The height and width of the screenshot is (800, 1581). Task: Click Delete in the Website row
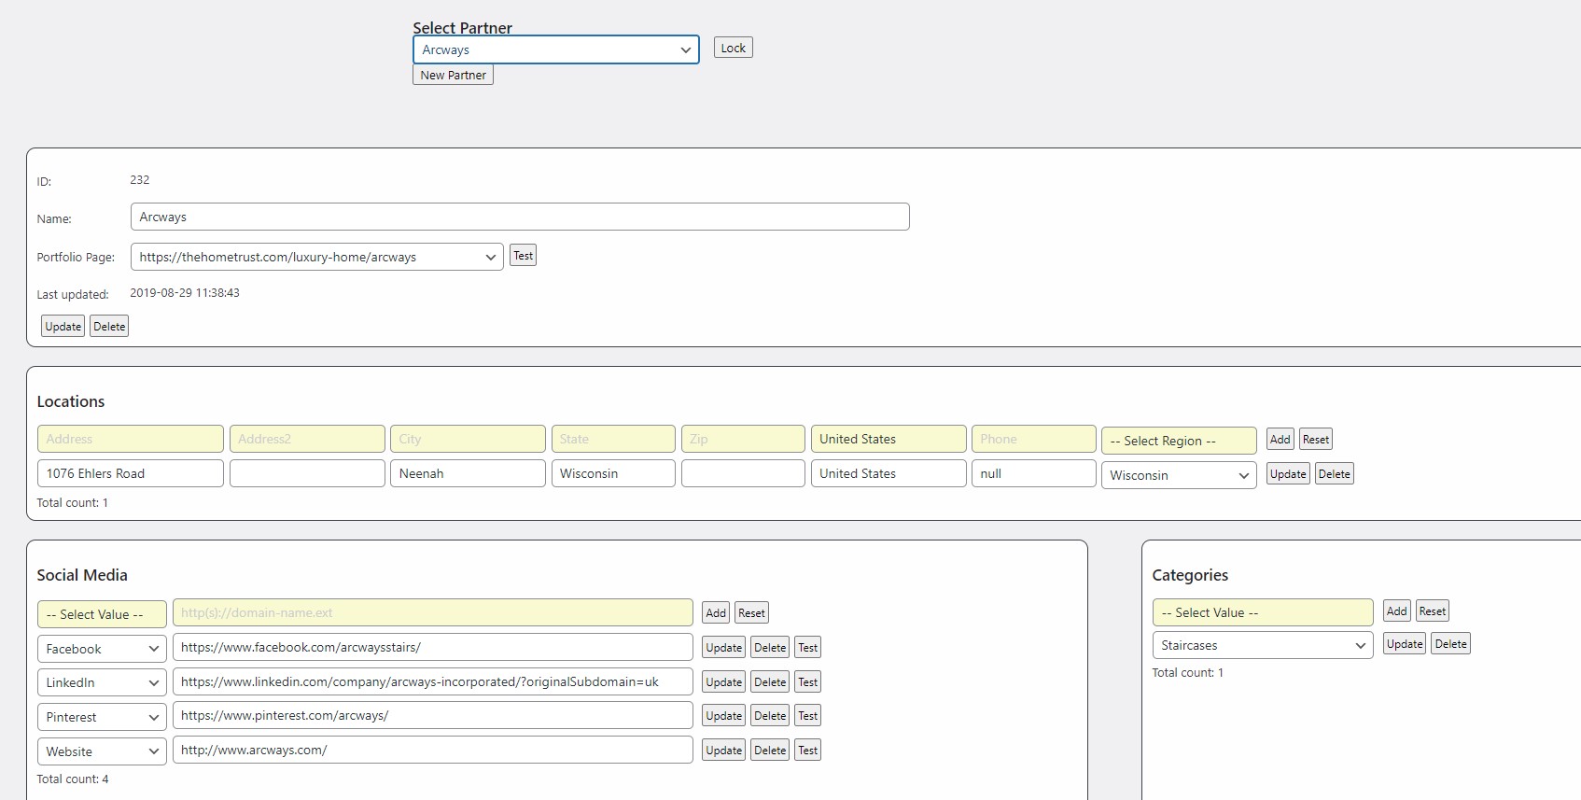click(x=770, y=750)
